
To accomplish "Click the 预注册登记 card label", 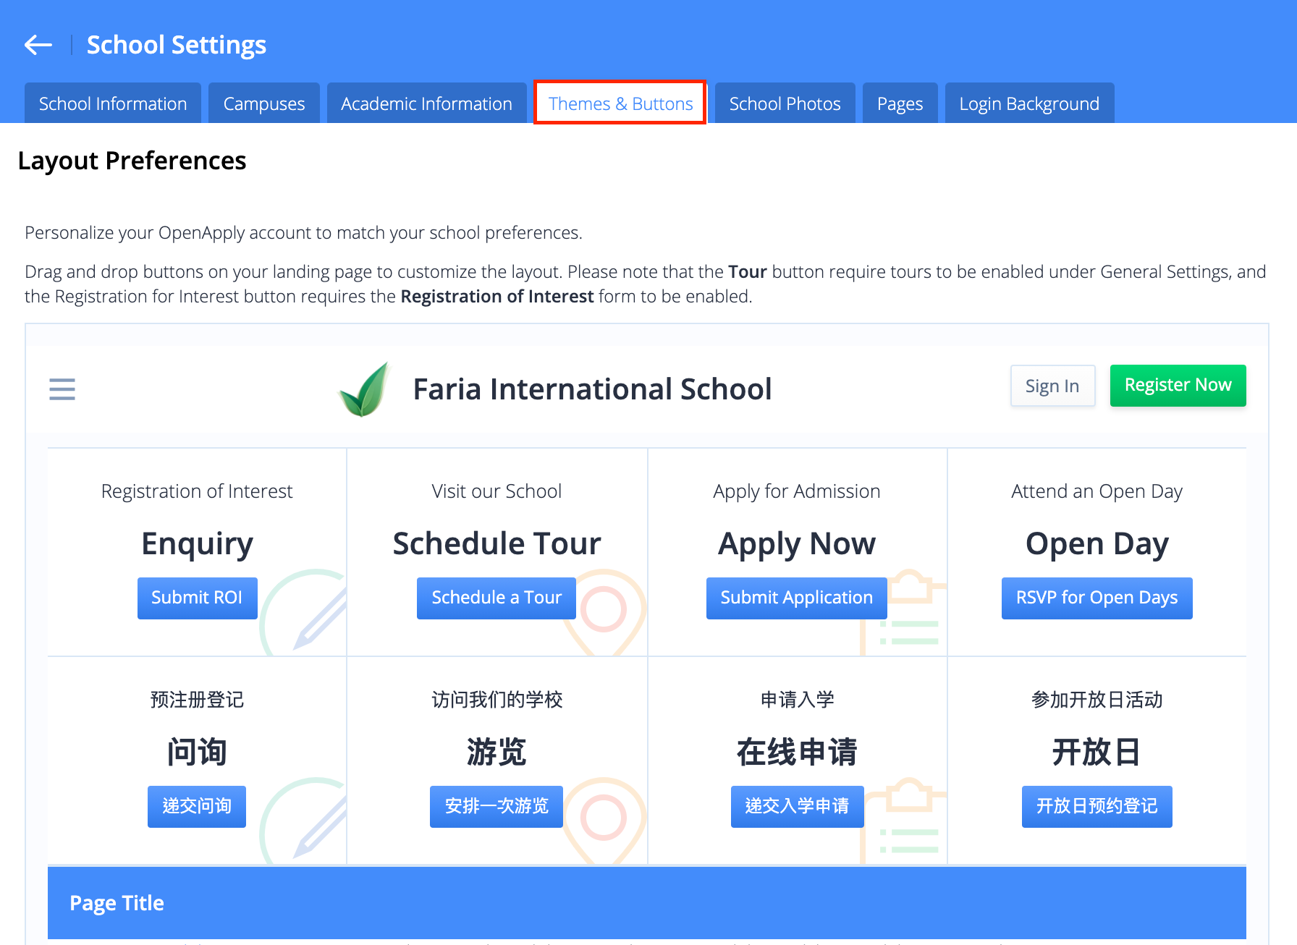I will 197,700.
